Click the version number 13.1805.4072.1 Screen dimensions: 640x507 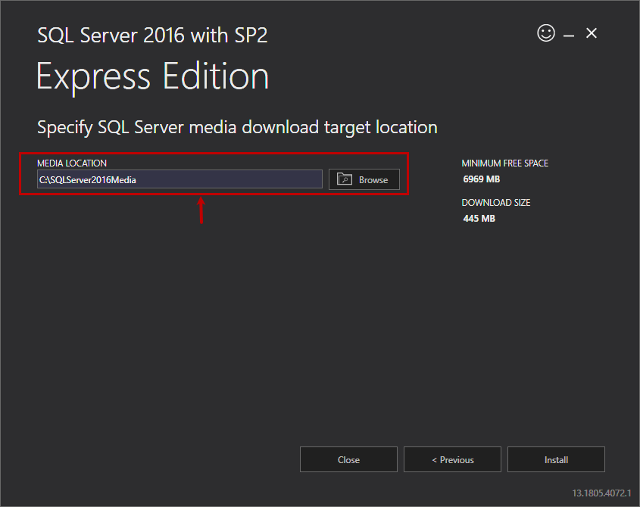click(x=601, y=493)
